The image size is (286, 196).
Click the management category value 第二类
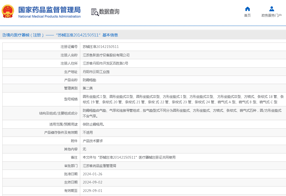[x=88, y=88]
